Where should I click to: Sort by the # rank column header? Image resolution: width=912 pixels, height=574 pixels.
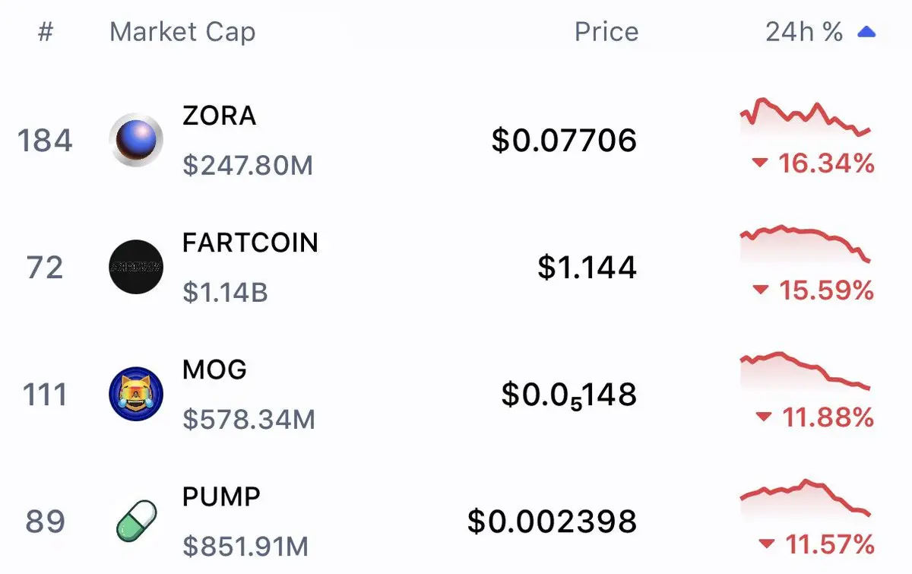pyautogui.click(x=46, y=32)
